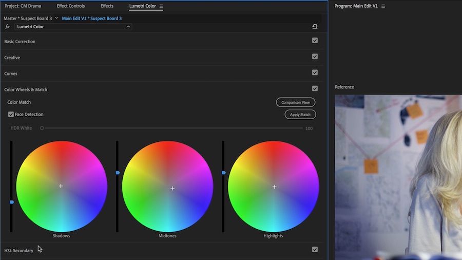Click the HDR White value 100
462x260 pixels.
click(309, 128)
